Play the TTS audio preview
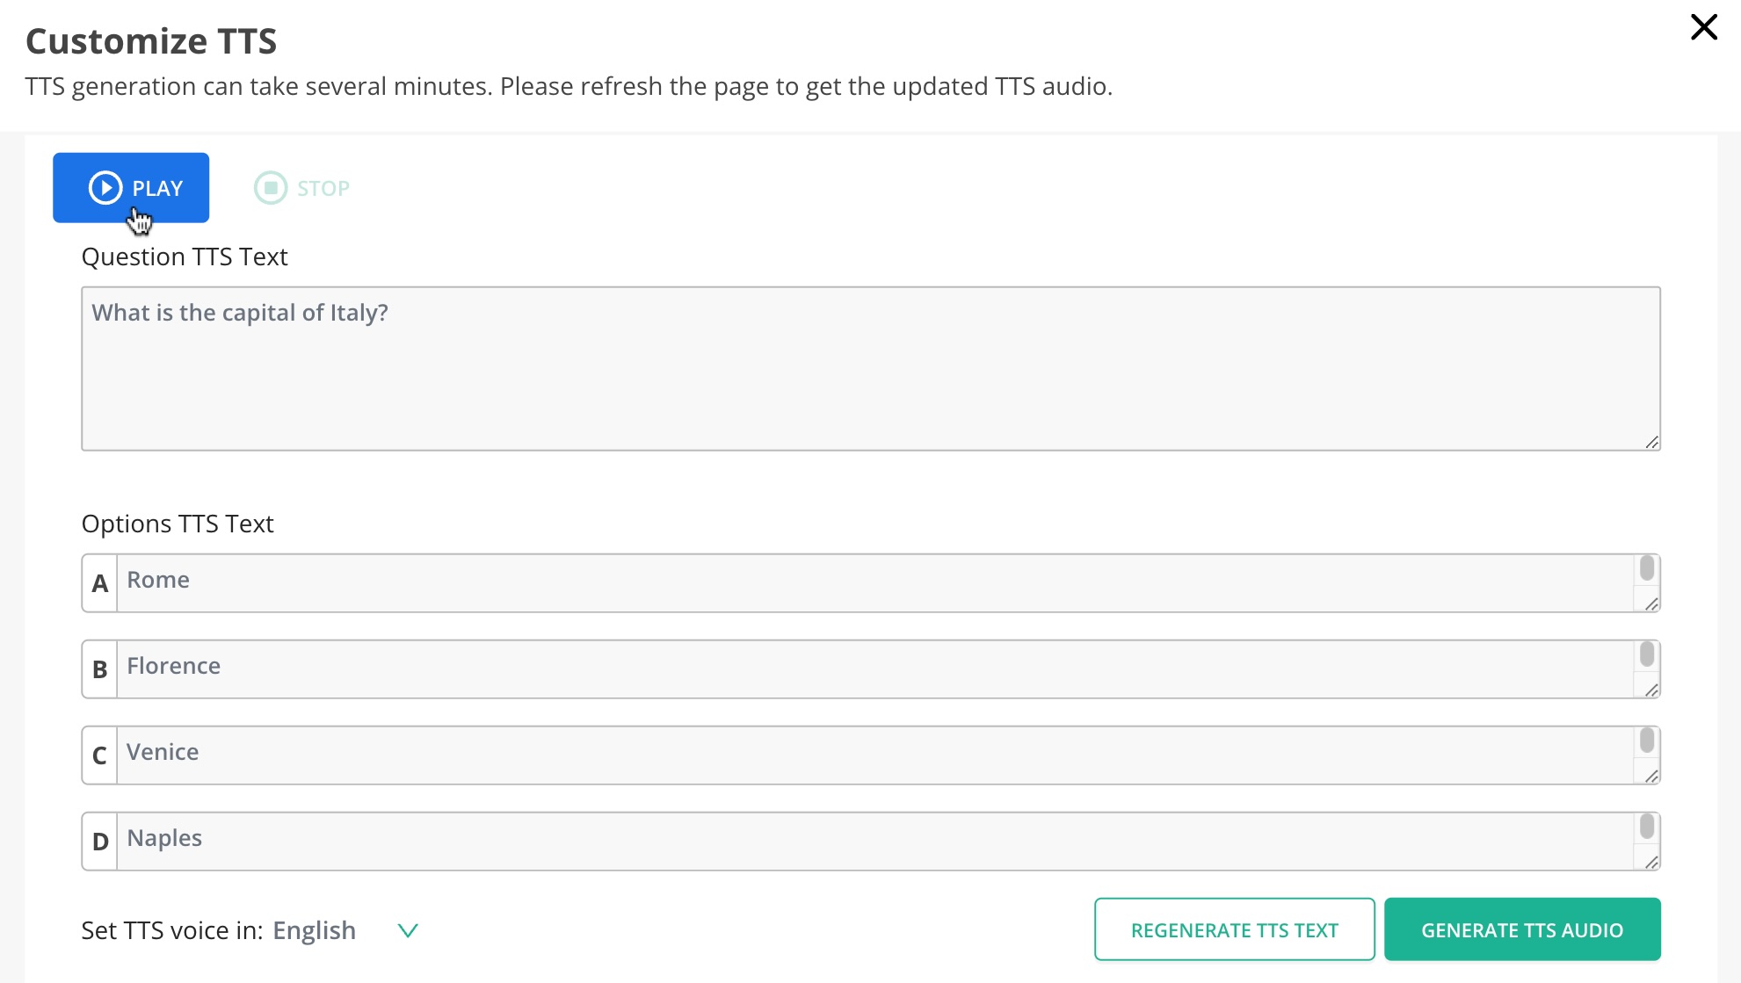This screenshot has height=983, width=1741. (x=131, y=188)
